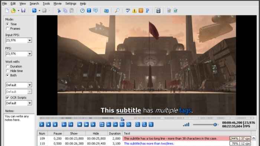Click the blue P pascal script icon

click(147, 11)
